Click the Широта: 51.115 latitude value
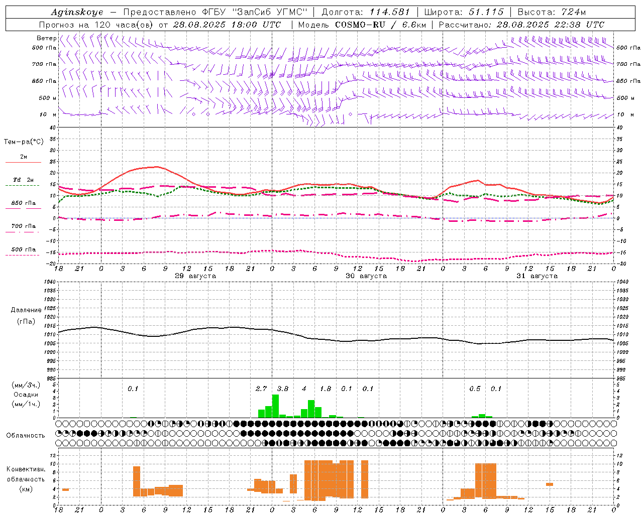Screen dimensions: 643x514 tap(464, 12)
